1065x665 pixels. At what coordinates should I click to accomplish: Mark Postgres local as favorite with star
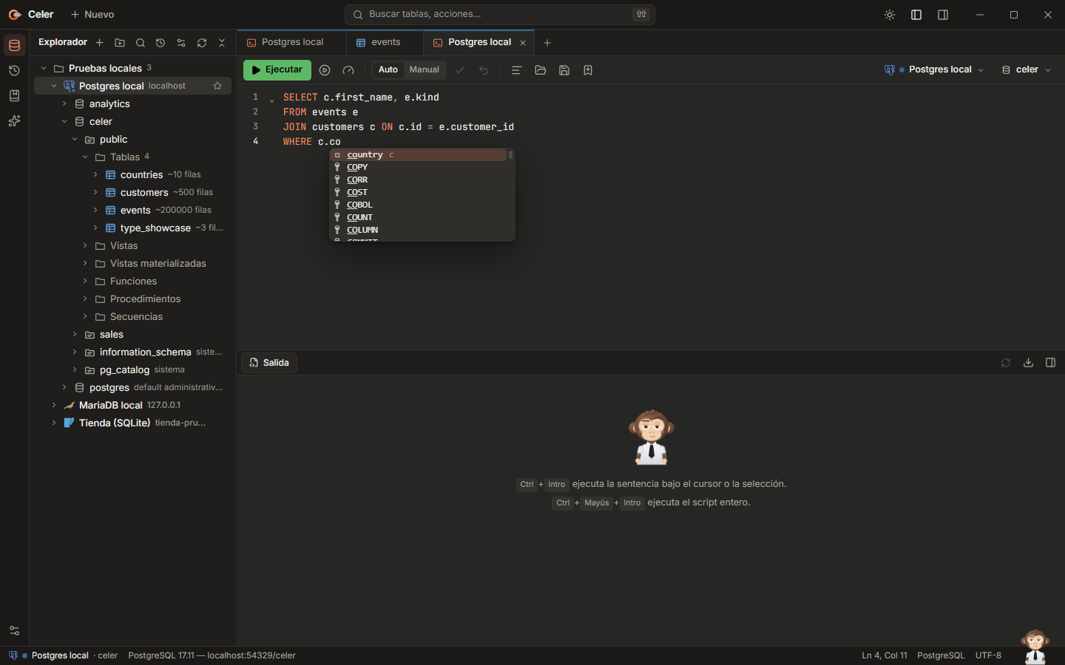tap(217, 86)
